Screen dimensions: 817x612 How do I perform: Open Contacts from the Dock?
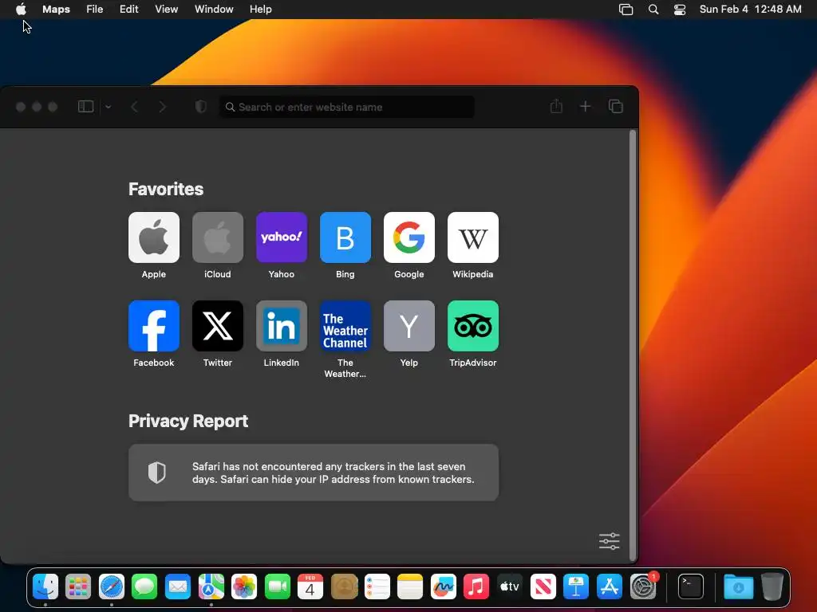tap(344, 586)
